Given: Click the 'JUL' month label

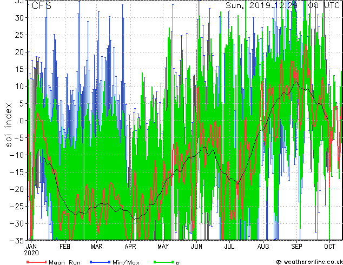Looking at the screenshot, I should tap(229, 247).
